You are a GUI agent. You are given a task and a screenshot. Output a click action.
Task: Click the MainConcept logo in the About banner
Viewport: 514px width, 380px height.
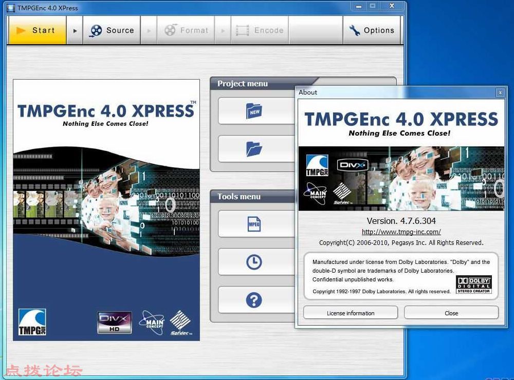tap(316, 193)
